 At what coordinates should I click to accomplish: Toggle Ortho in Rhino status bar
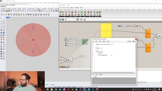(x=55, y=87)
